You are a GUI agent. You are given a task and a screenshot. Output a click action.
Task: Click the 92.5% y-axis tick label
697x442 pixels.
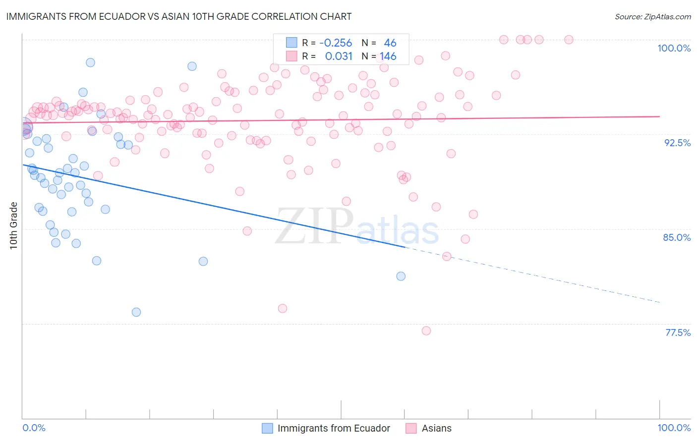click(677, 143)
